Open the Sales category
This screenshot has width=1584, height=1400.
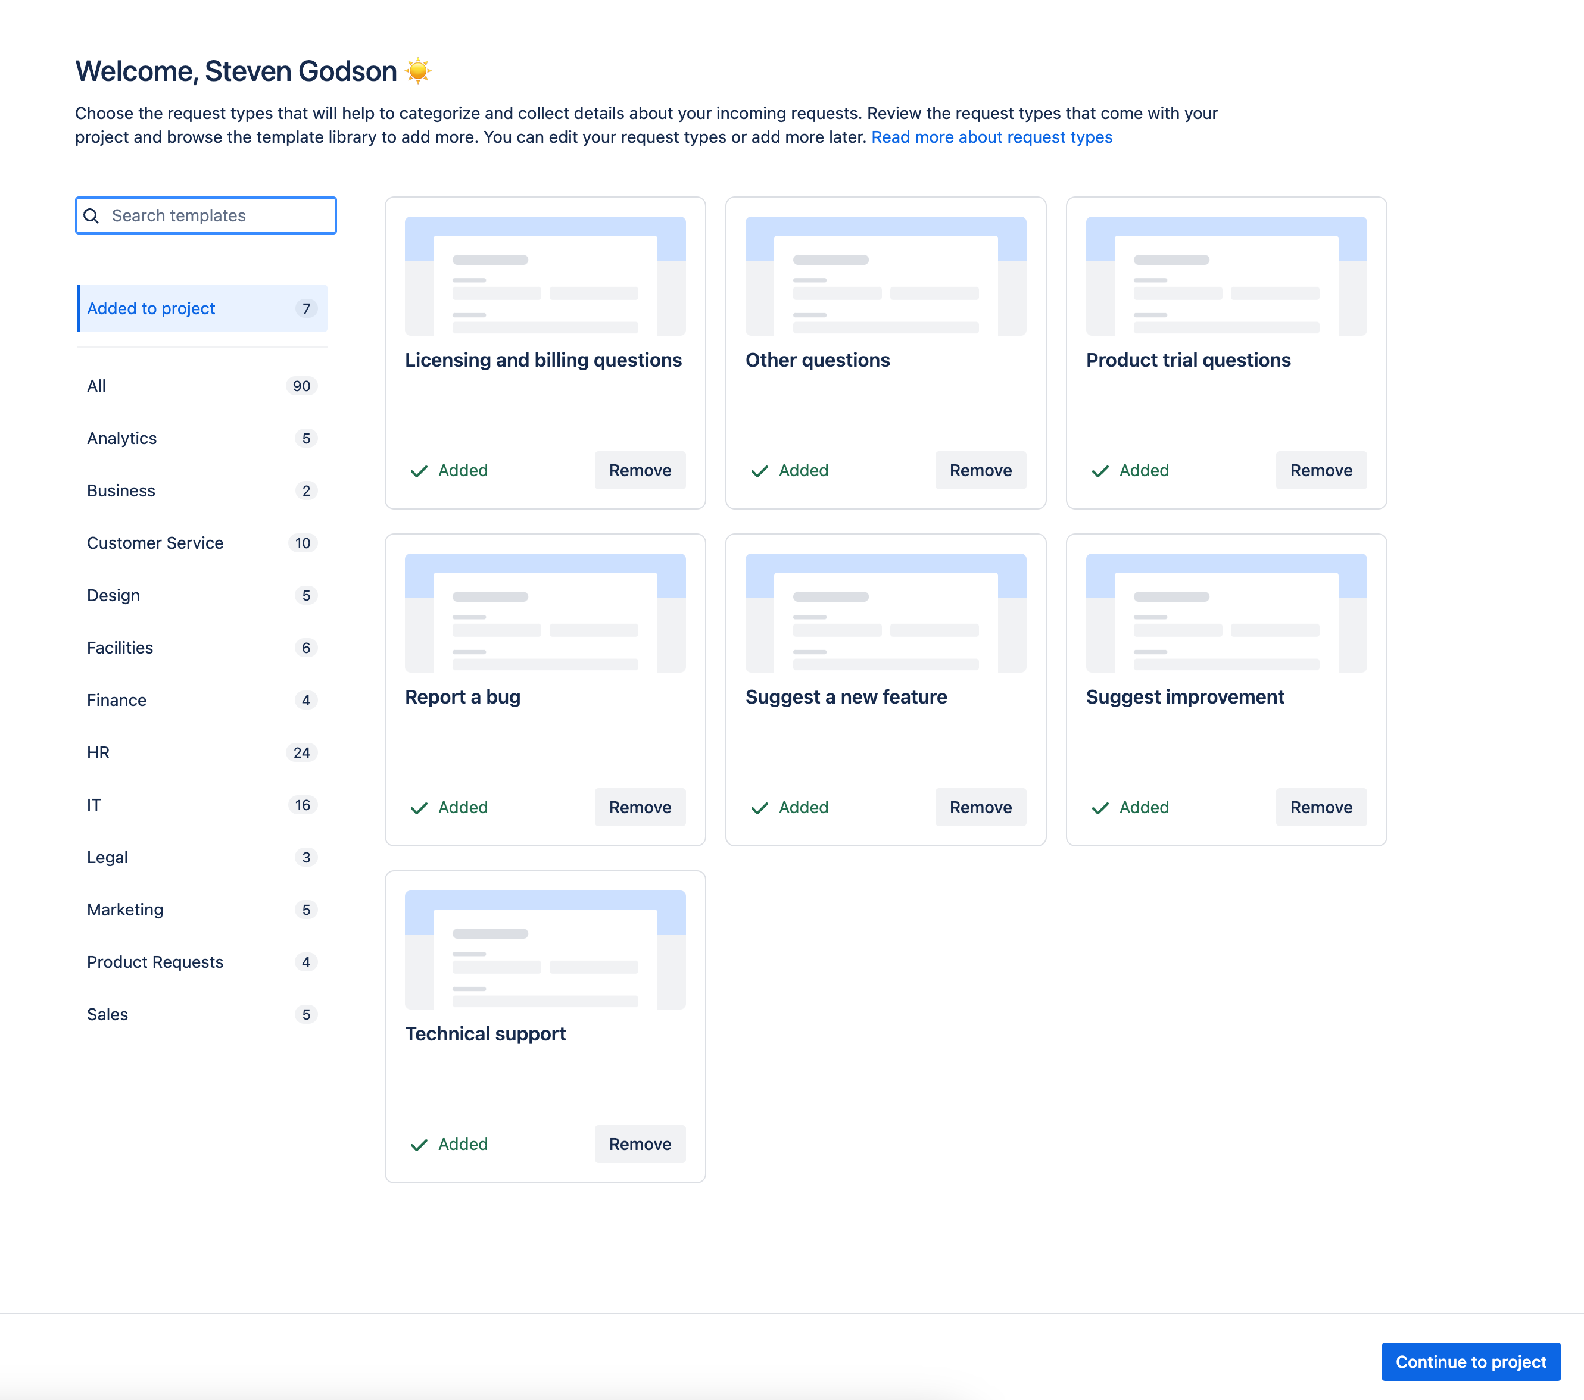pyautogui.click(x=202, y=1014)
